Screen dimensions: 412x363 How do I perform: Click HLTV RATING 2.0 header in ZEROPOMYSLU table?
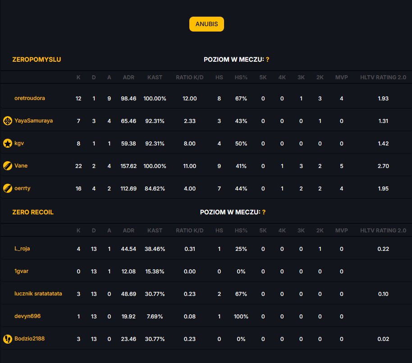(383, 77)
